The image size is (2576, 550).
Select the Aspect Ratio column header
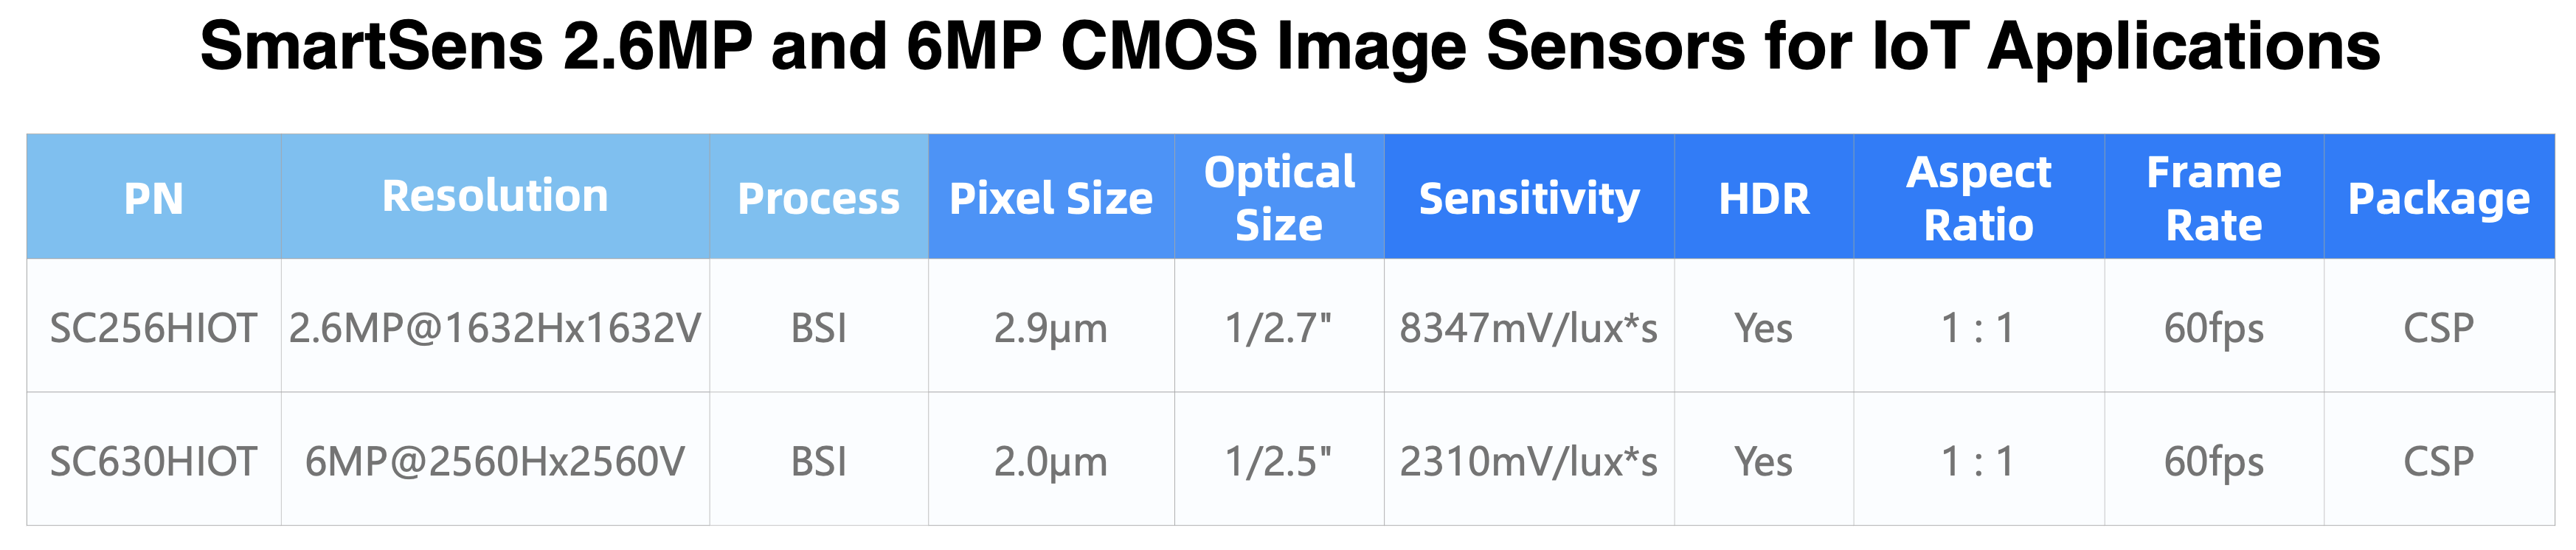(x=1978, y=198)
